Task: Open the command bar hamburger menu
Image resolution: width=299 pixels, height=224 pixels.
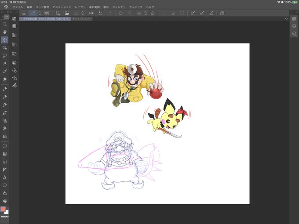Action: [x=24, y=13]
